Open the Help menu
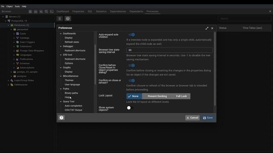The height and width of the screenshot is (153, 273). tap(24, 6)
